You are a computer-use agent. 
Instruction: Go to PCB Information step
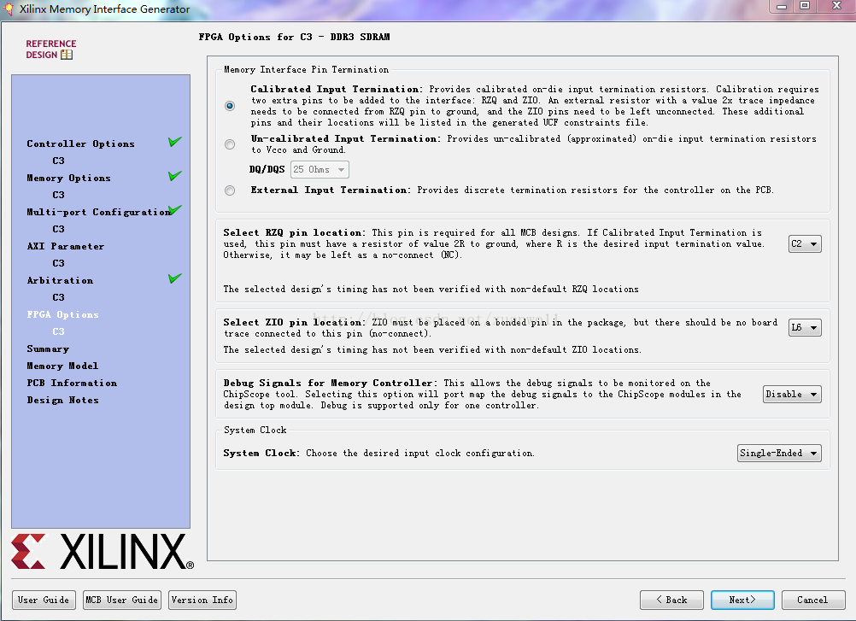click(x=72, y=383)
